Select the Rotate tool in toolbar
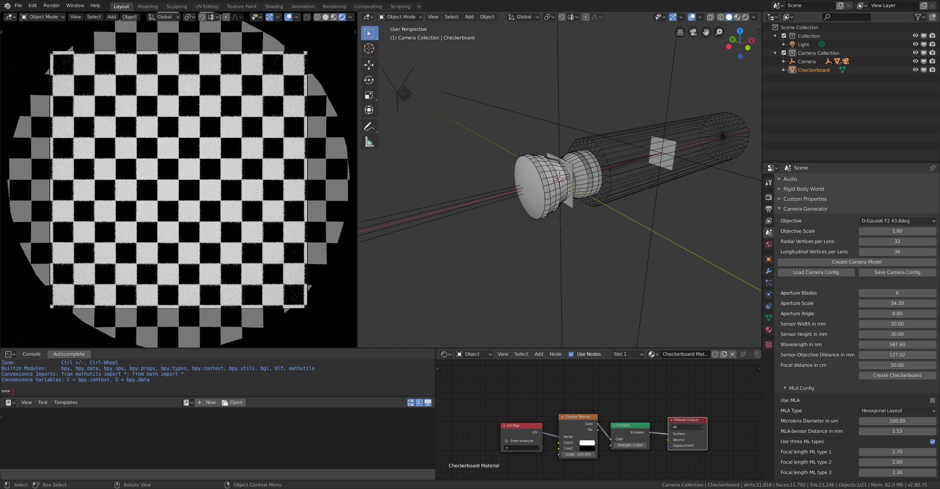940x489 pixels. [369, 80]
